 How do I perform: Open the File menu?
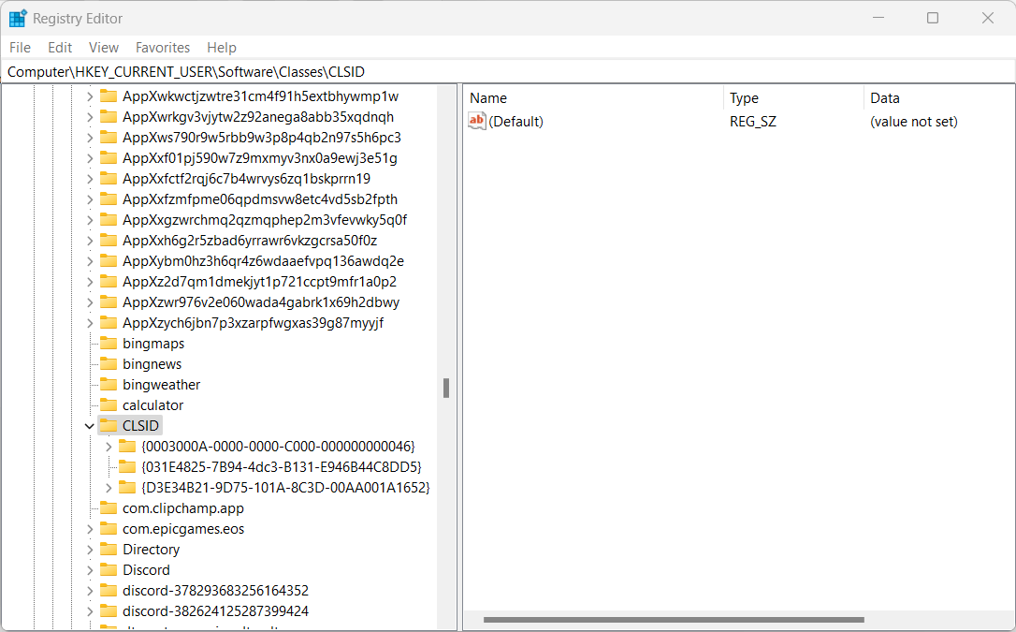[x=20, y=48]
